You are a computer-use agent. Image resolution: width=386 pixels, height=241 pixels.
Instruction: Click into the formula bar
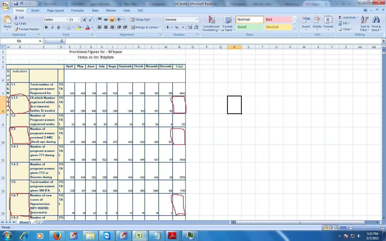click(223, 41)
